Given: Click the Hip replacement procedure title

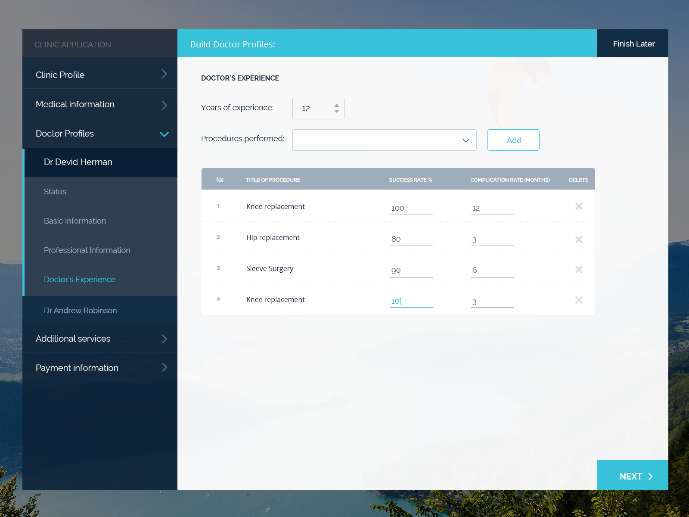Looking at the screenshot, I should [273, 237].
